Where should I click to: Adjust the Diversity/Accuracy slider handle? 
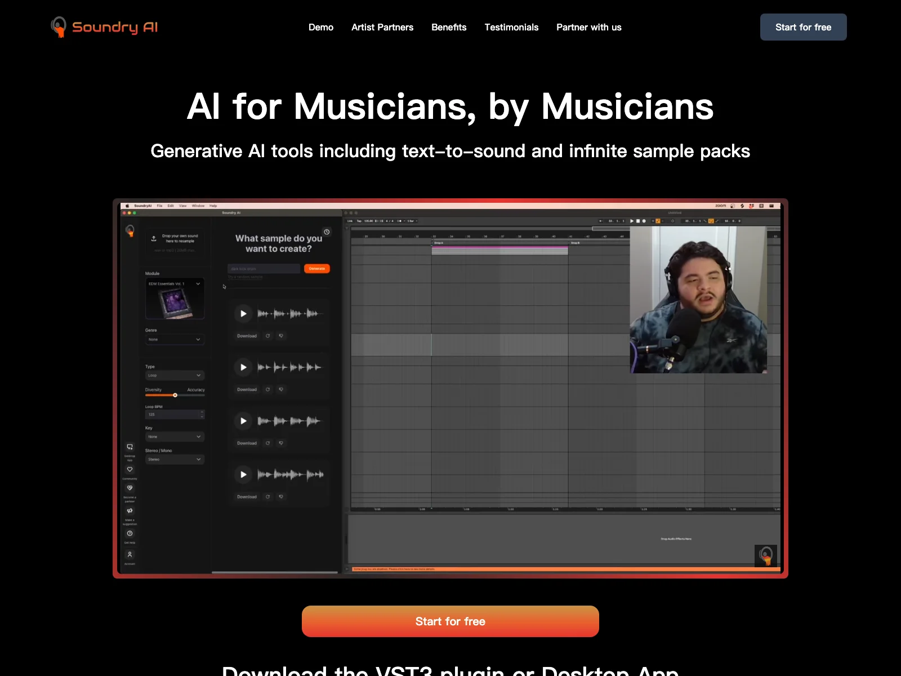click(x=175, y=395)
